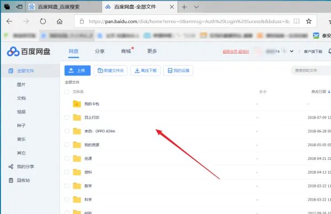Click folder icon next to 我的资源
331x214 pixels.
click(x=77, y=145)
